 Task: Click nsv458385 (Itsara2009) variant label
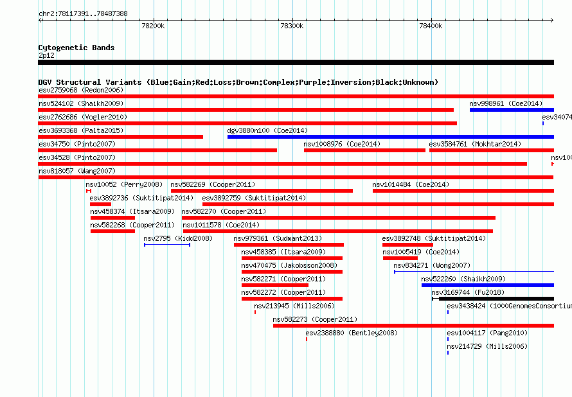[283, 252]
